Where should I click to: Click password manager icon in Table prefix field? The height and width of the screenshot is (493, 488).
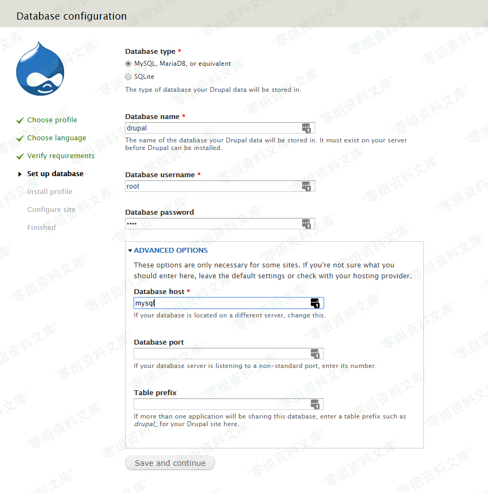pyautogui.click(x=315, y=404)
